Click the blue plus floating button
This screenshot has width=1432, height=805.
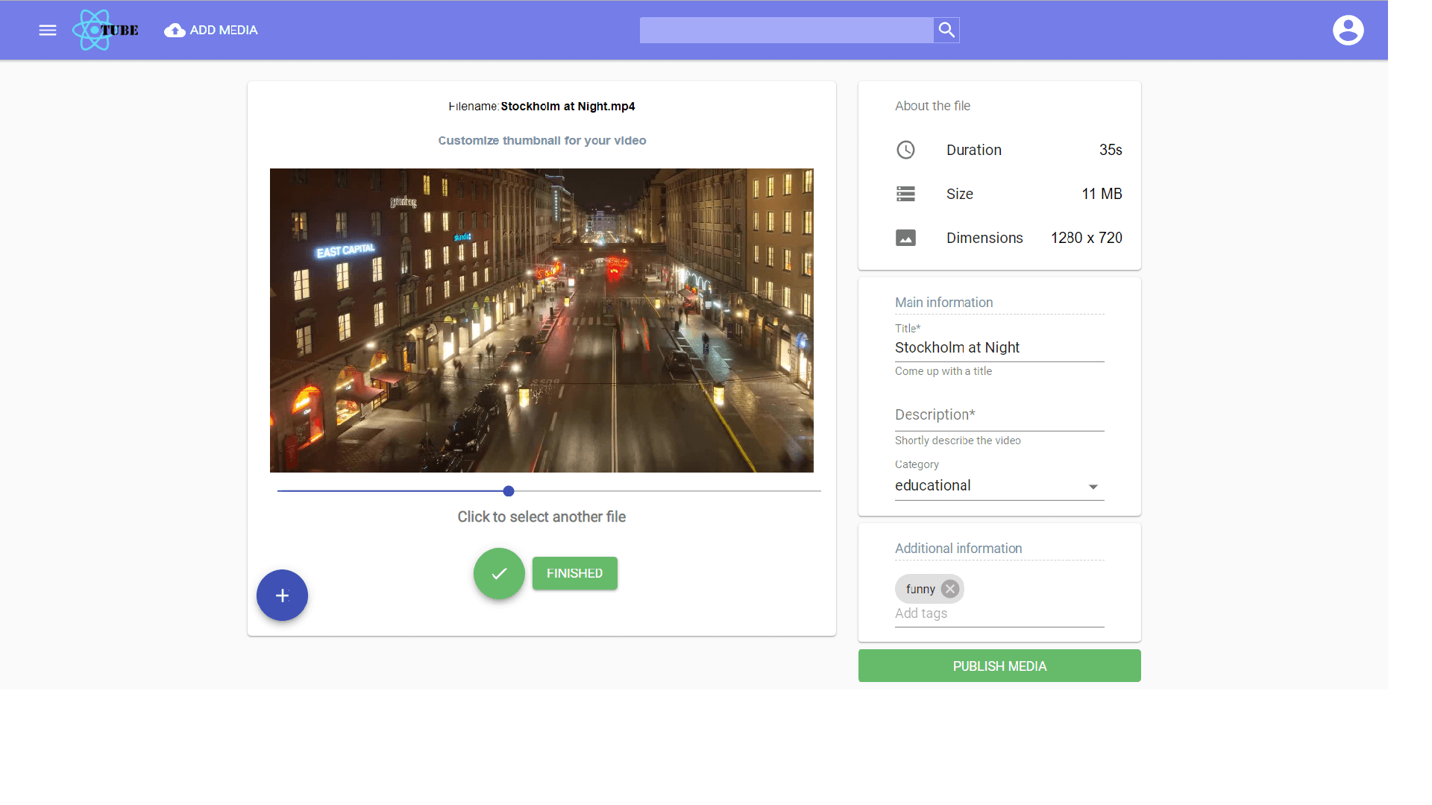click(x=282, y=596)
